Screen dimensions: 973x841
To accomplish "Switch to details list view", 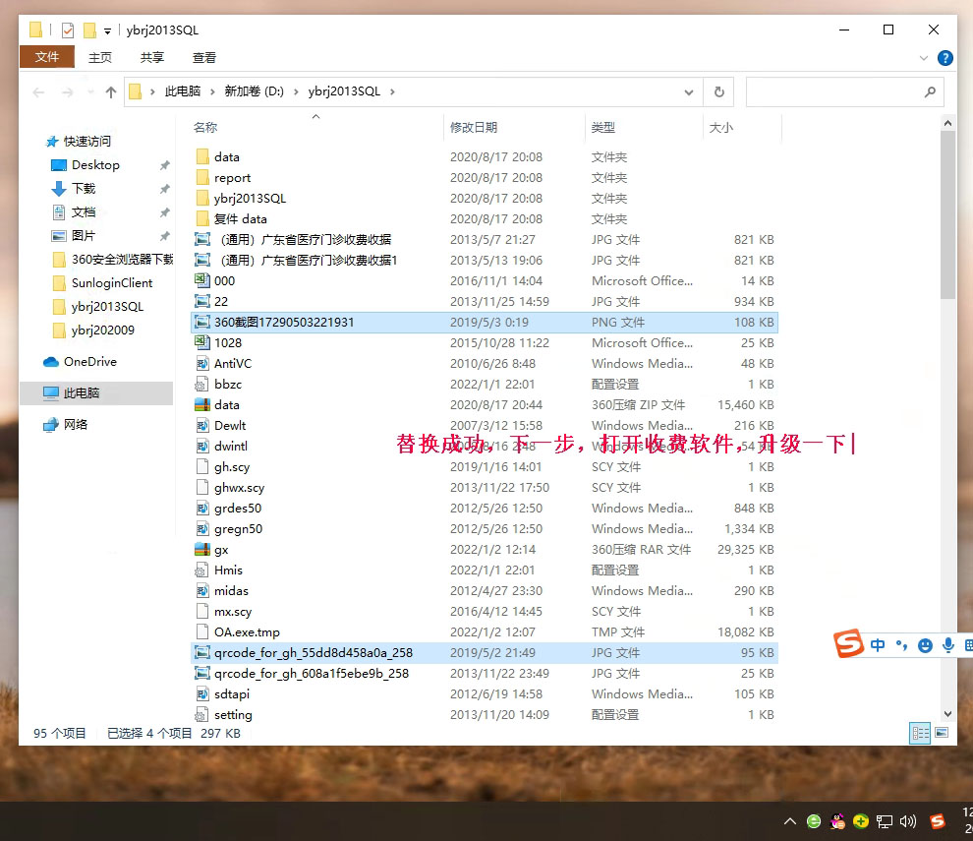I will (x=920, y=733).
